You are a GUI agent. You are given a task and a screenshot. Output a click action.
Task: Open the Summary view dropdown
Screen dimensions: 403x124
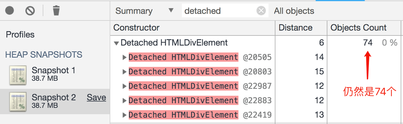click(x=144, y=11)
